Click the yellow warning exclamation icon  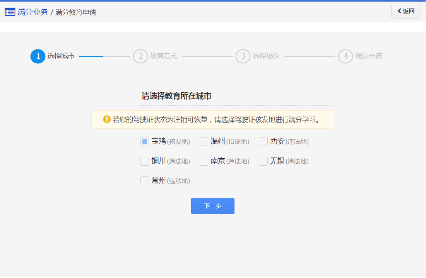(107, 119)
